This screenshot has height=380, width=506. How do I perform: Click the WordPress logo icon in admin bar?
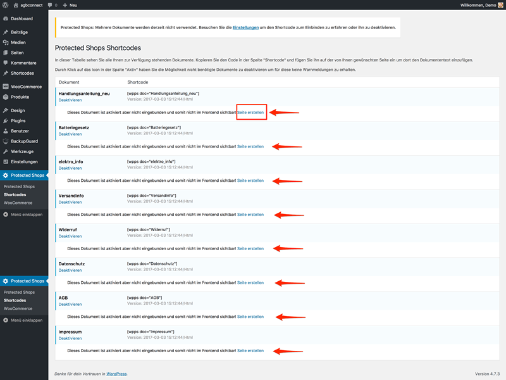pyautogui.click(x=5, y=5)
